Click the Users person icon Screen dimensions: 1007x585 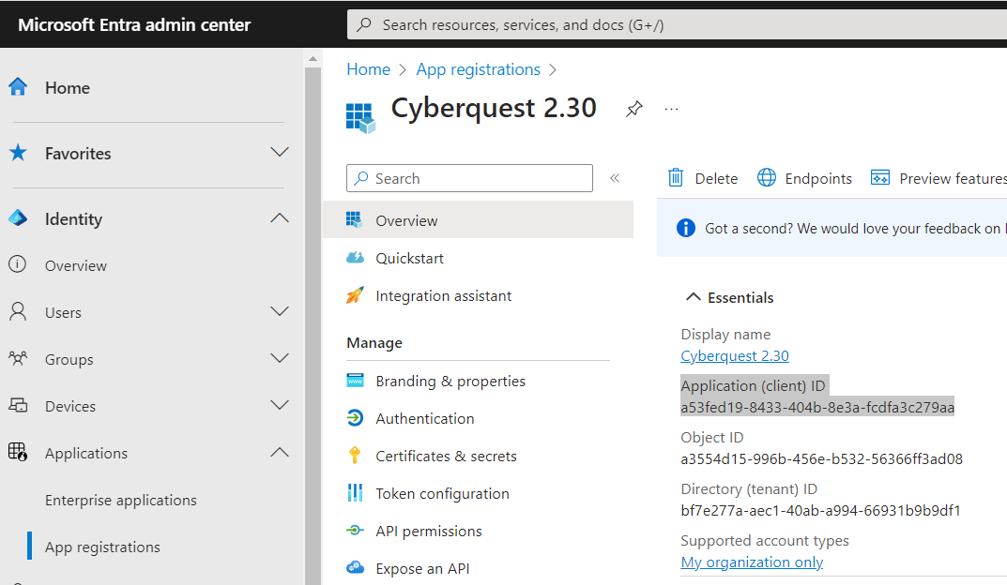[x=18, y=312]
